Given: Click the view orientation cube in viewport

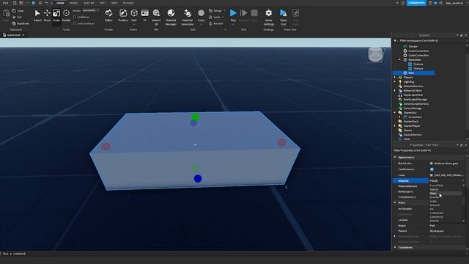Looking at the screenshot, I should click(375, 55).
